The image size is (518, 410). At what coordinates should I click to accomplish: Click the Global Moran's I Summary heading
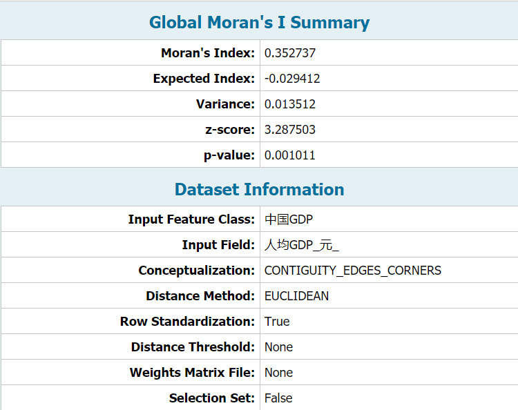click(x=259, y=23)
